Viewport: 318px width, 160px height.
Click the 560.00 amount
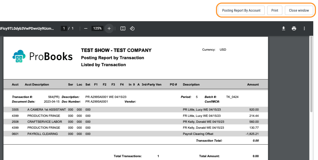254,122
